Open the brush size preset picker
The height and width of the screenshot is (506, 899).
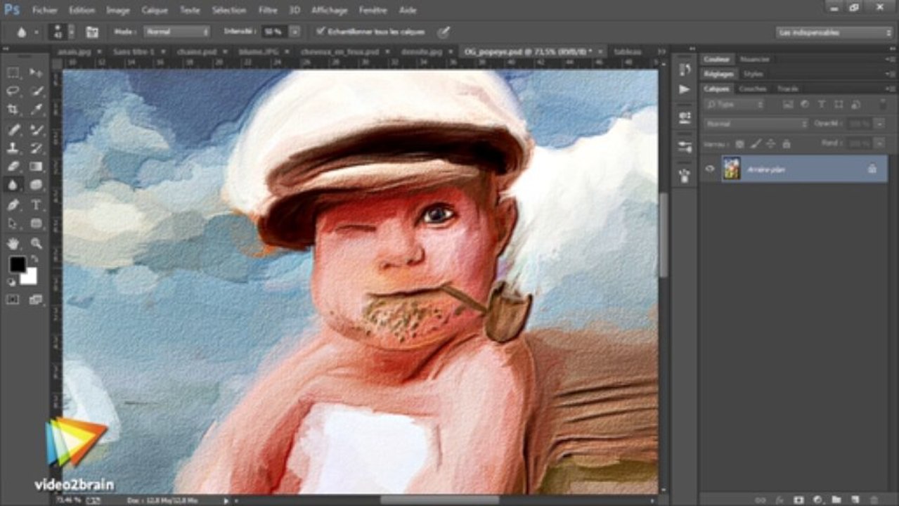click(71, 32)
